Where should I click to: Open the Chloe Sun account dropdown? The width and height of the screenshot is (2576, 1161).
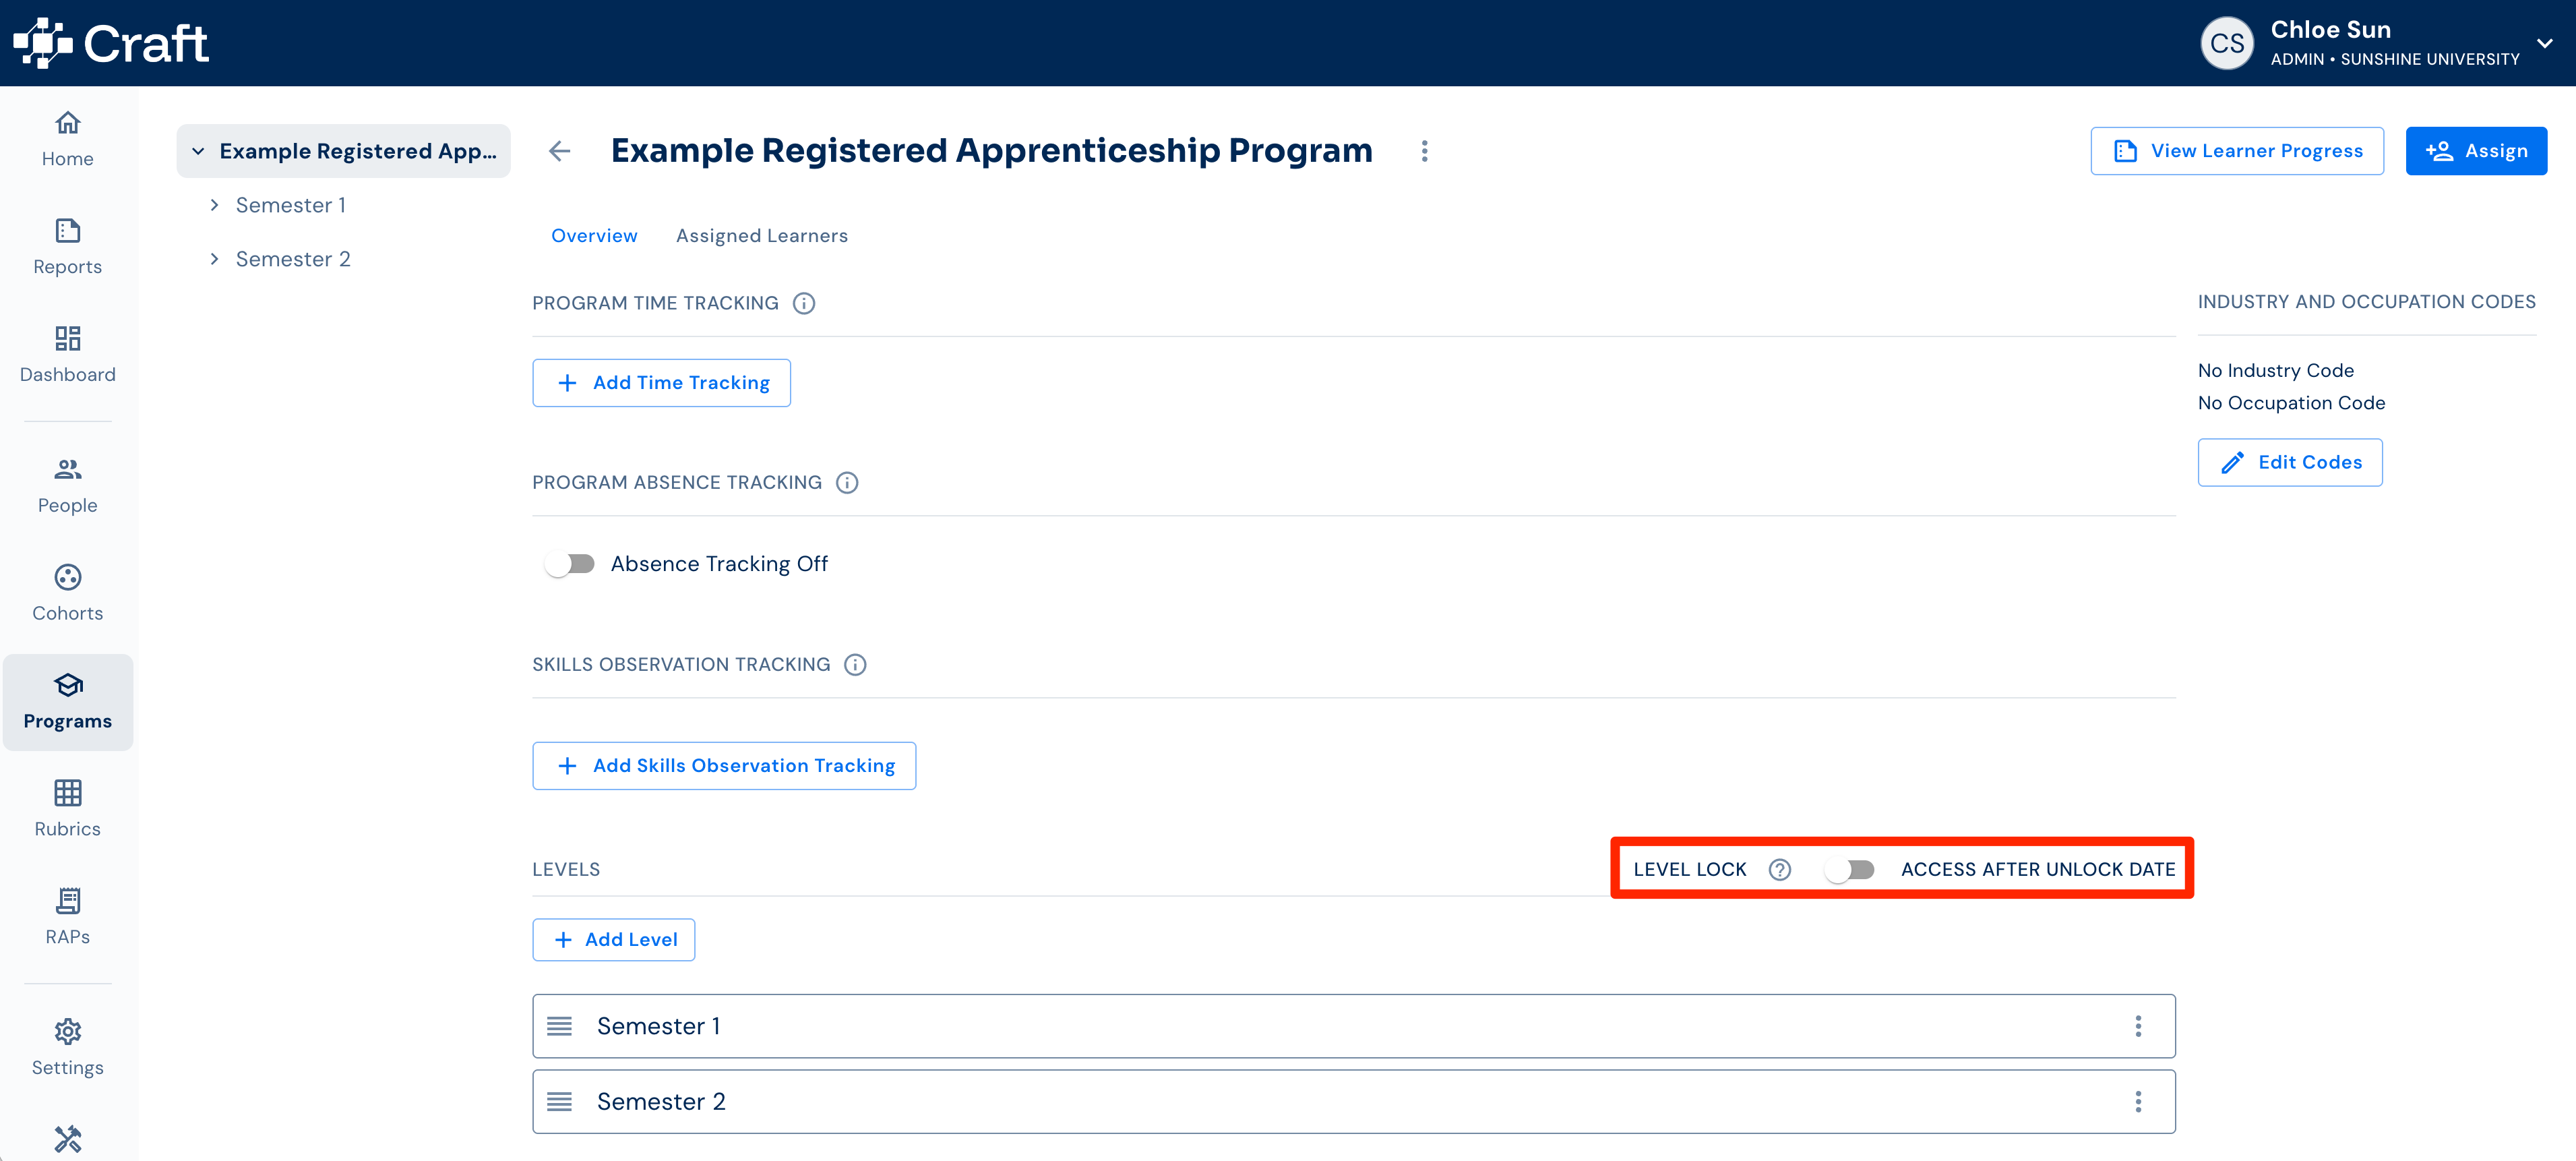2545,43
